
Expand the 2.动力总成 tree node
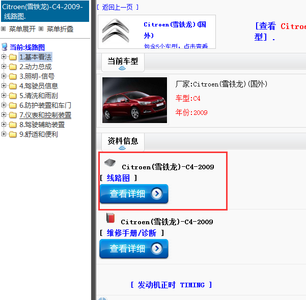(4, 67)
